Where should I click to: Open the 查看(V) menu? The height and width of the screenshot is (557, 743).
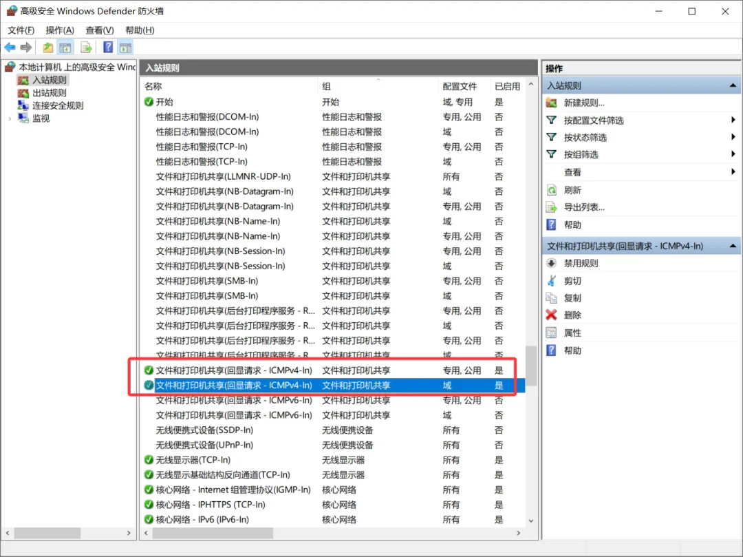pyautogui.click(x=100, y=30)
